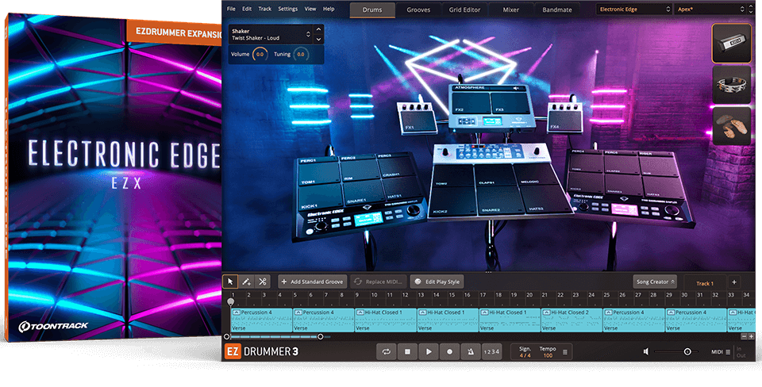762x387 pixels.
Task: Click Add Standard Groove button
Action: click(312, 282)
